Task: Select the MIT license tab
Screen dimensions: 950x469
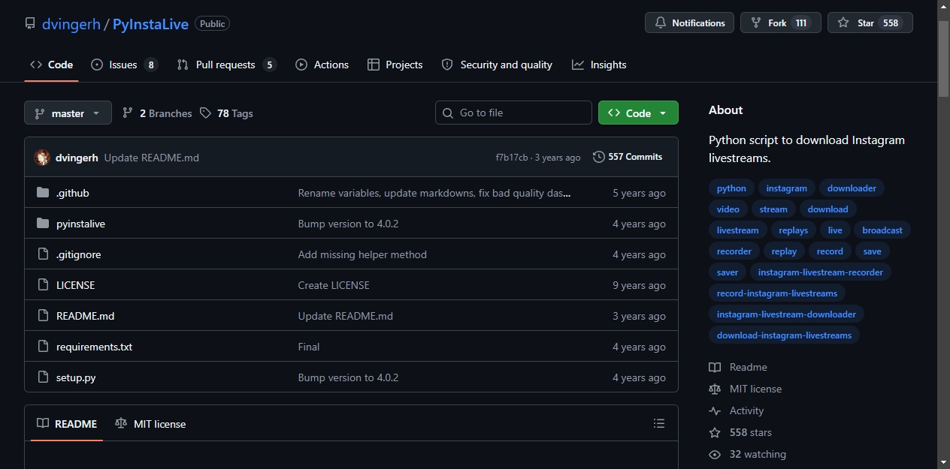Action: click(x=150, y=424)
